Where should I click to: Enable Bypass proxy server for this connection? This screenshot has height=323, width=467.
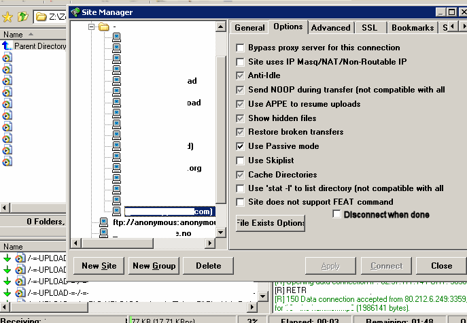click(240, 48)
